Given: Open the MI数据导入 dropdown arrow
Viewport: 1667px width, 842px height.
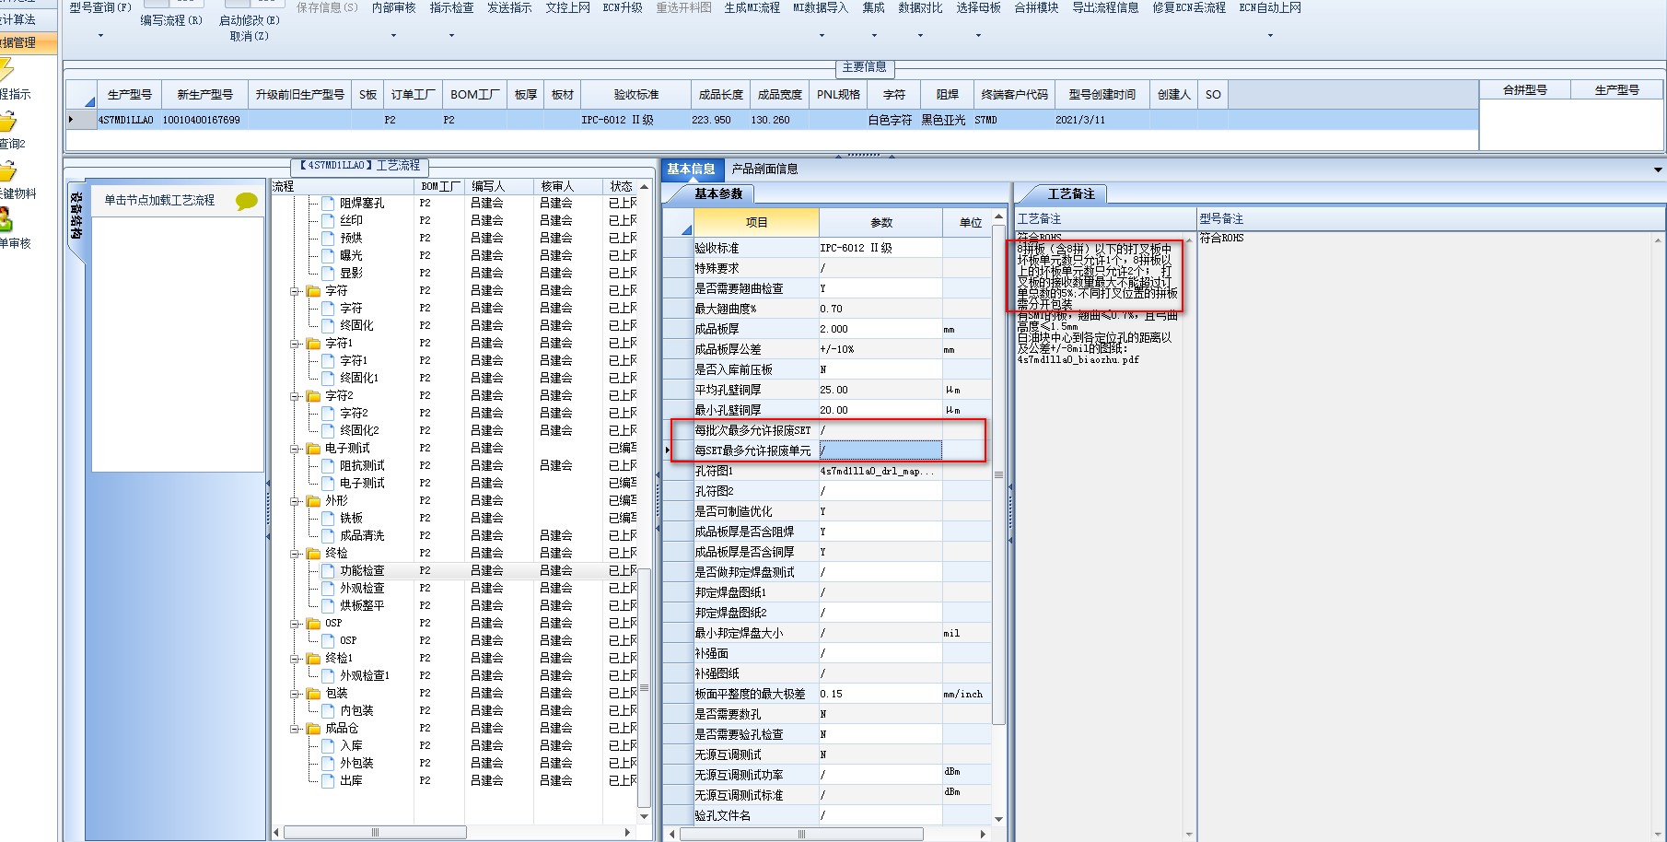Looking at the screenshot, I should point(822,36).
